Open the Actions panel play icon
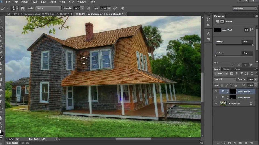Viewport: 259px width, 145px height. click(208, 25)
